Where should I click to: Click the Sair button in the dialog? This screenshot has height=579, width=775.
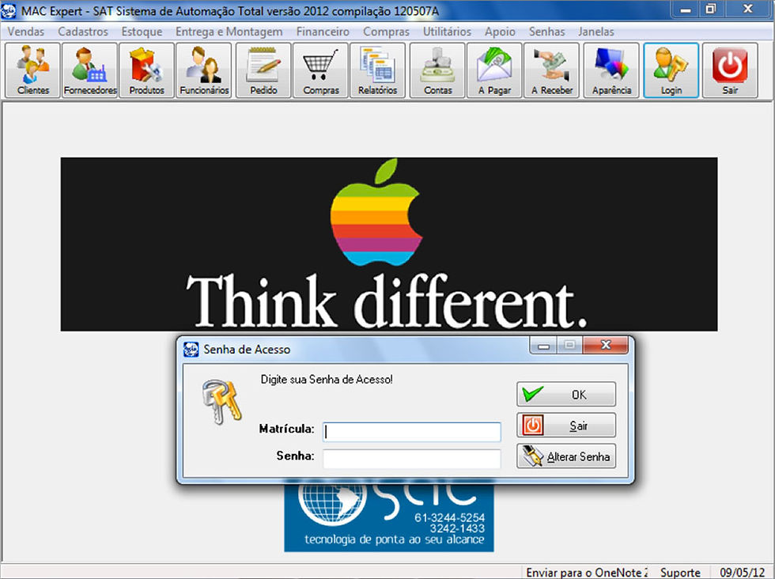point(566,426)
